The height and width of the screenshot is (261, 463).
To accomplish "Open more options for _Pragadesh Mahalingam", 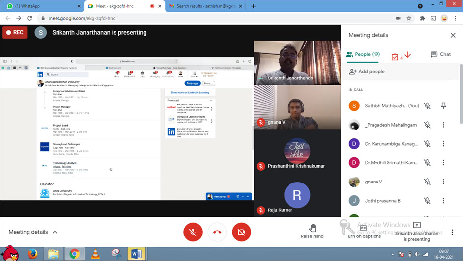I will pyautogui.click(x=443, y=125).
